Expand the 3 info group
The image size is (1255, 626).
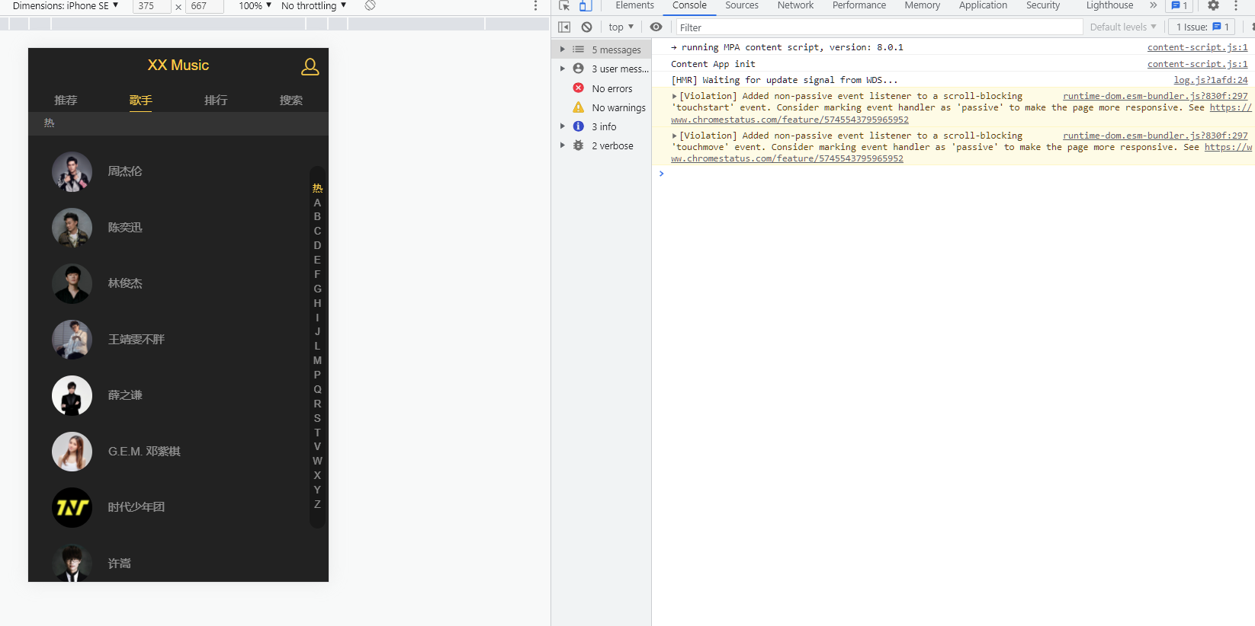563,126
